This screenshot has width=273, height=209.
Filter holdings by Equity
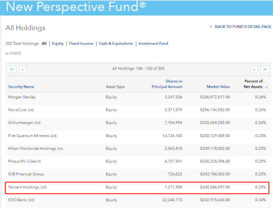coord(58,43)
